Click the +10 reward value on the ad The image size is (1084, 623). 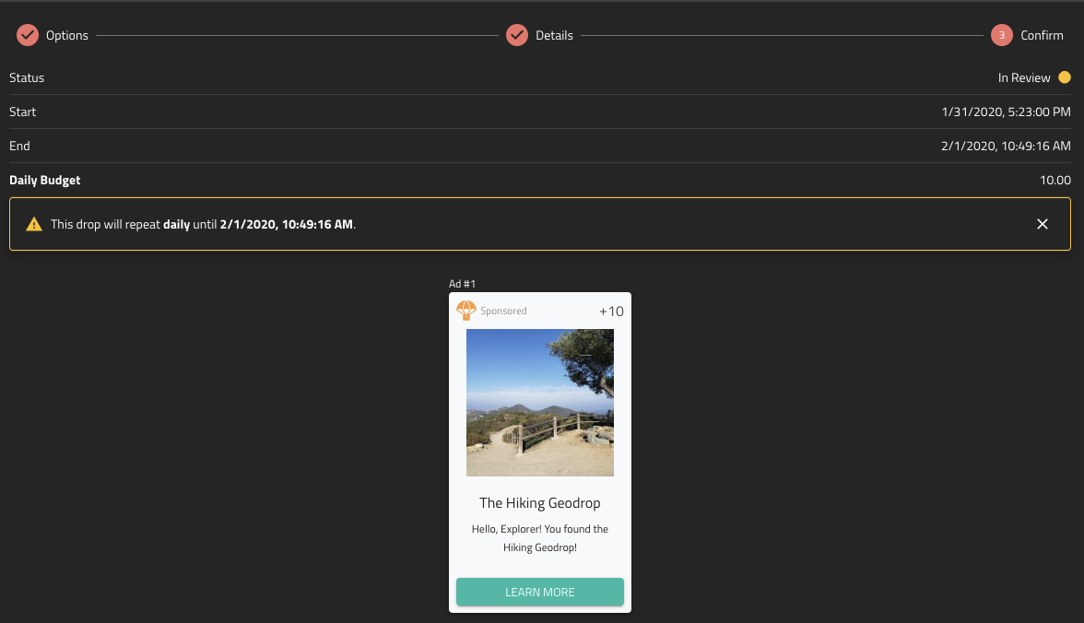tap(611, 311)
